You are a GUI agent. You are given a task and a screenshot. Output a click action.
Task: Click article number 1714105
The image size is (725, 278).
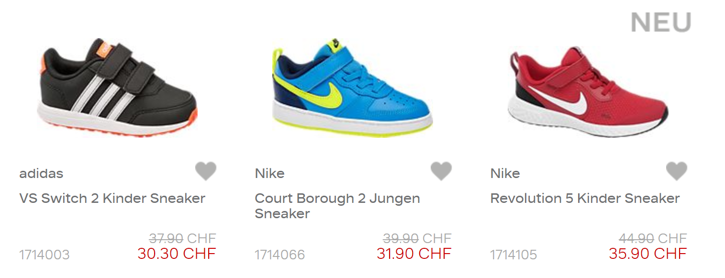[513, 255]
